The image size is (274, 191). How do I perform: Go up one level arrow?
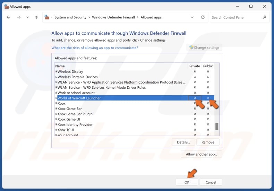point(36,17)
